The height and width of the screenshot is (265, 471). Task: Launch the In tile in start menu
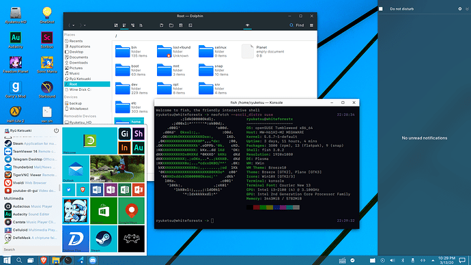coord(124,148)
